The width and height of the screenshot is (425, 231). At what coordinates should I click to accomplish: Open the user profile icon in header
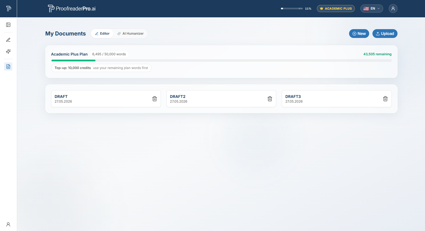[393, 9]
